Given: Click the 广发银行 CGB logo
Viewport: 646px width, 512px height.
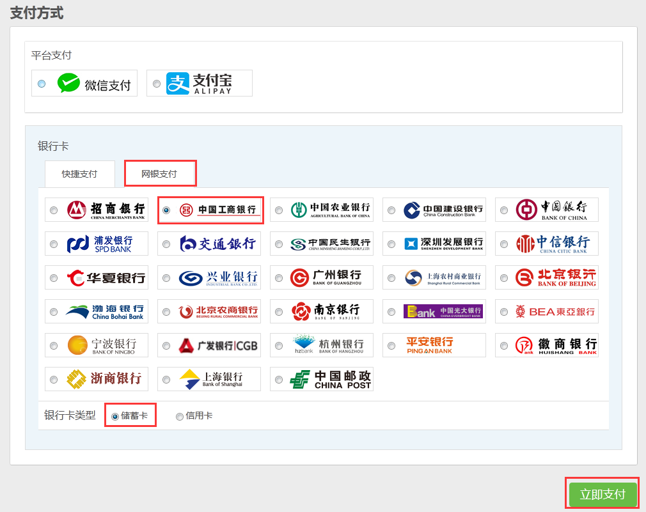Looking at the screenshot, I should [x=218, y=346].
